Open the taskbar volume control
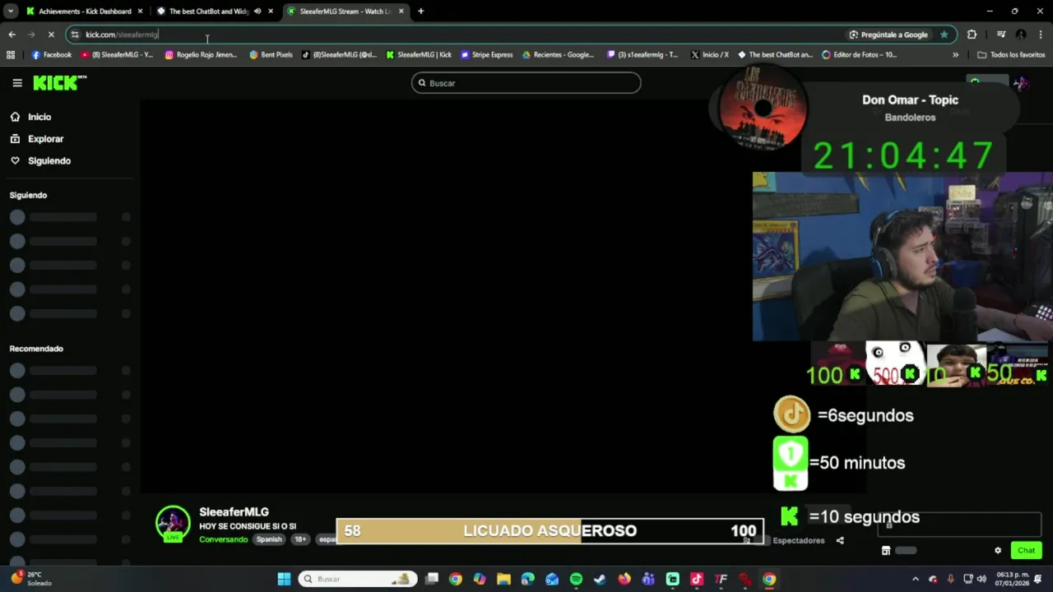This screenshot has height=592, width=1053. coord(981,579)
